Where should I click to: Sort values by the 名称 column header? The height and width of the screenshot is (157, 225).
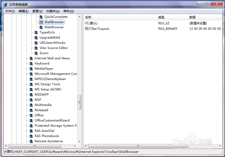120,17
